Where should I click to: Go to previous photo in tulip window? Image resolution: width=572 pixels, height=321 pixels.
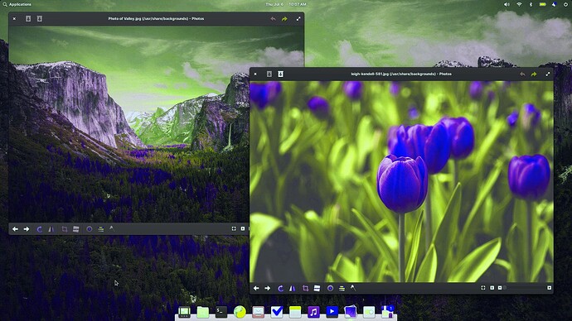[x=256, y=288]
